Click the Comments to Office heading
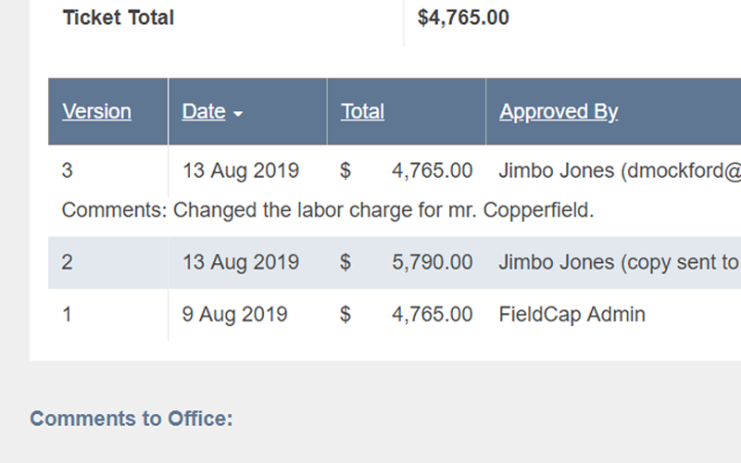 click(x=132, y=419)
